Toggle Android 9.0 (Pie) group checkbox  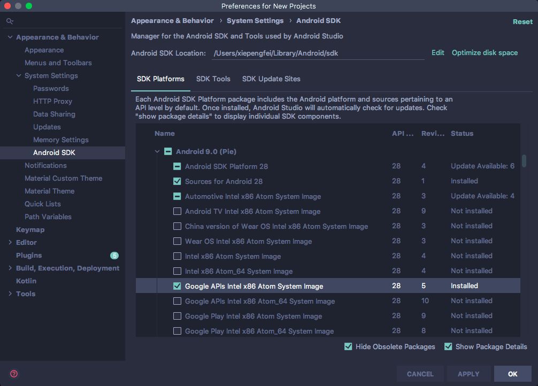(x=168, y=151)
